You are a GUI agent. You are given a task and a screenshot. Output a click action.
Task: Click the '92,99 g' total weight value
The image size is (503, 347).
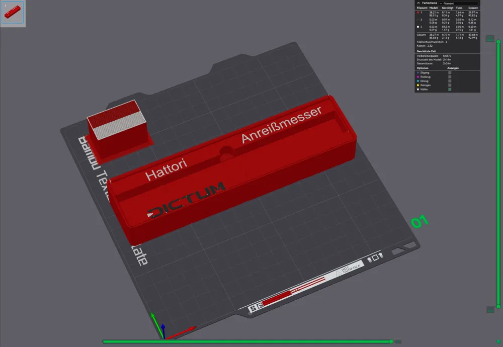[x=473, y=38]
